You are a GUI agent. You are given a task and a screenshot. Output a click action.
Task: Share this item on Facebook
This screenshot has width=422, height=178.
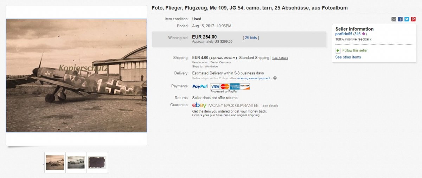400,19
